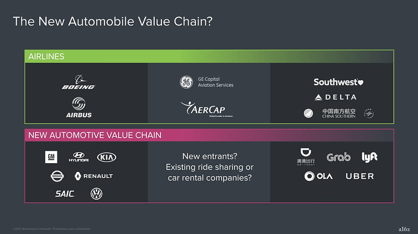Click the green AIRLINES header bar
The image size is (418, 234).
pyautogui.click(x=210, y=56)
